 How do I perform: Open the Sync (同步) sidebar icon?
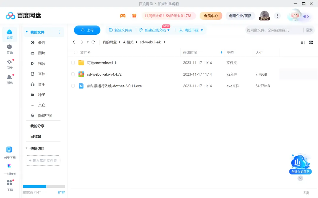(x=9, y=64)
